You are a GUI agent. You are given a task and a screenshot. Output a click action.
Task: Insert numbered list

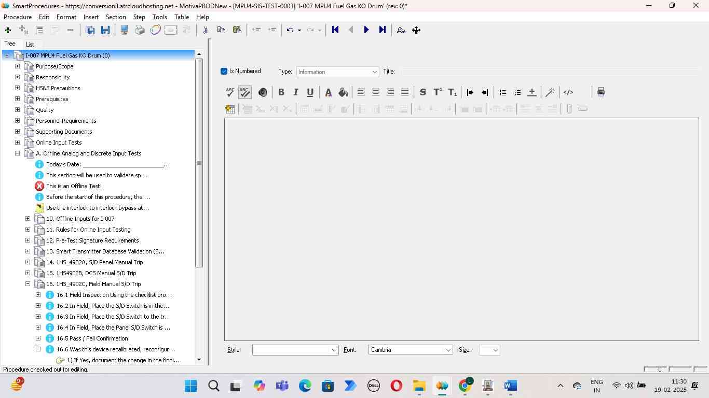pyautogui.click(x=517, y=92)
